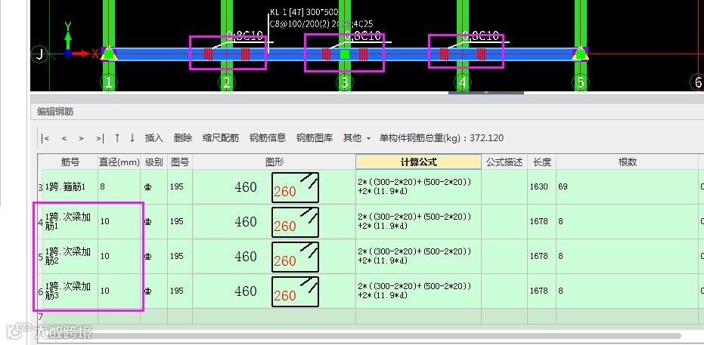Expand the 其他 dropdown menu
This screenshot has height=345, width=704.
pyautogui.click(x=357, y=138)
